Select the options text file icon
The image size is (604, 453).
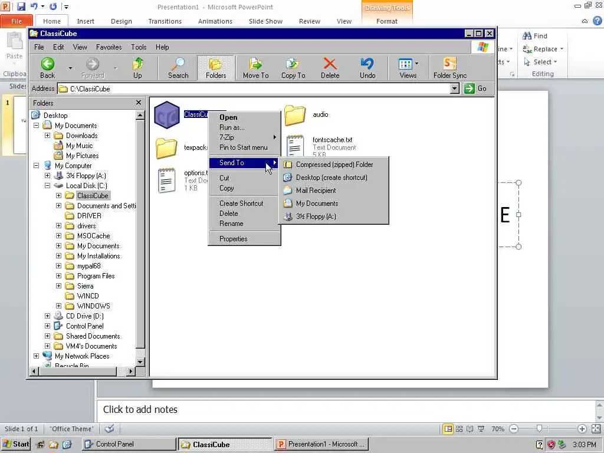pyautogui.click(x=167, y=180)
